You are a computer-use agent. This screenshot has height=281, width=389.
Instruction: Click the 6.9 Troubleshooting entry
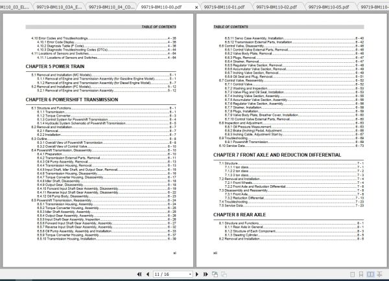click(291, 138)
